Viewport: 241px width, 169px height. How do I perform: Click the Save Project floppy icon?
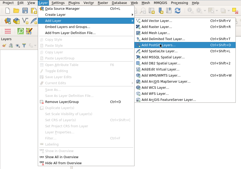(x=25, y=11)
